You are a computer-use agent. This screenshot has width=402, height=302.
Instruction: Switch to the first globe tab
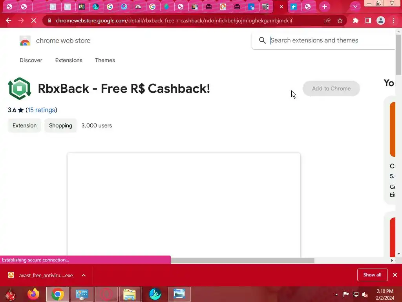coord(9,7)
